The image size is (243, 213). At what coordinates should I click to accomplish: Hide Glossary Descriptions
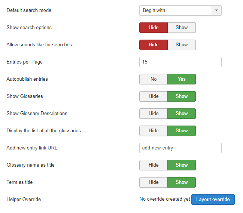[x=154, y=114]
